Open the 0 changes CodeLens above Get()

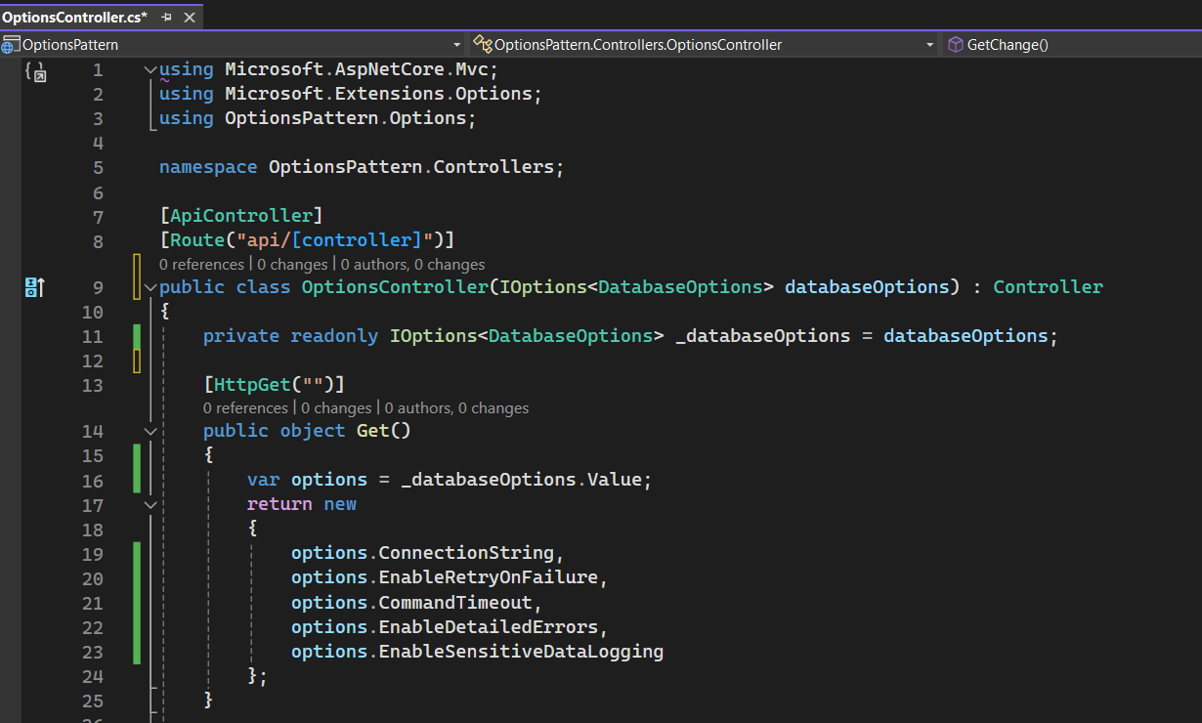coord(335,407)
